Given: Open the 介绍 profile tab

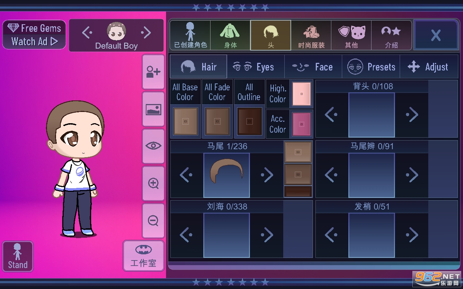Looking at the screenshot, I should [391, 35].
